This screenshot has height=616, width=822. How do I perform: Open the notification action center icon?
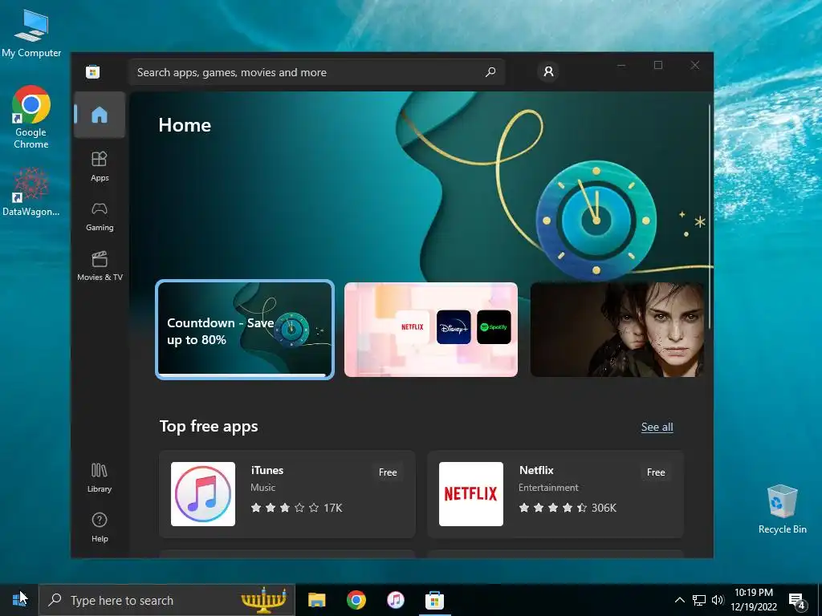(797, 601)
